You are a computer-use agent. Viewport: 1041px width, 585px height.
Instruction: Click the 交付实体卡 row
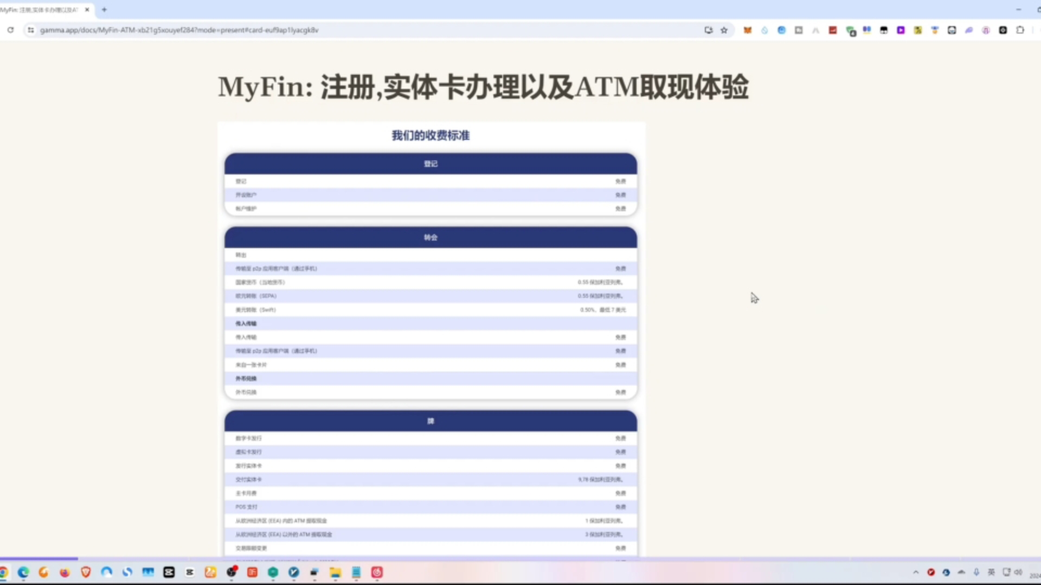click(430, 479)
